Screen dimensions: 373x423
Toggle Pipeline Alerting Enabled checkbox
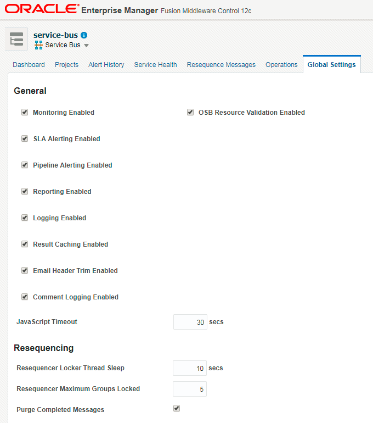point(25,165)
